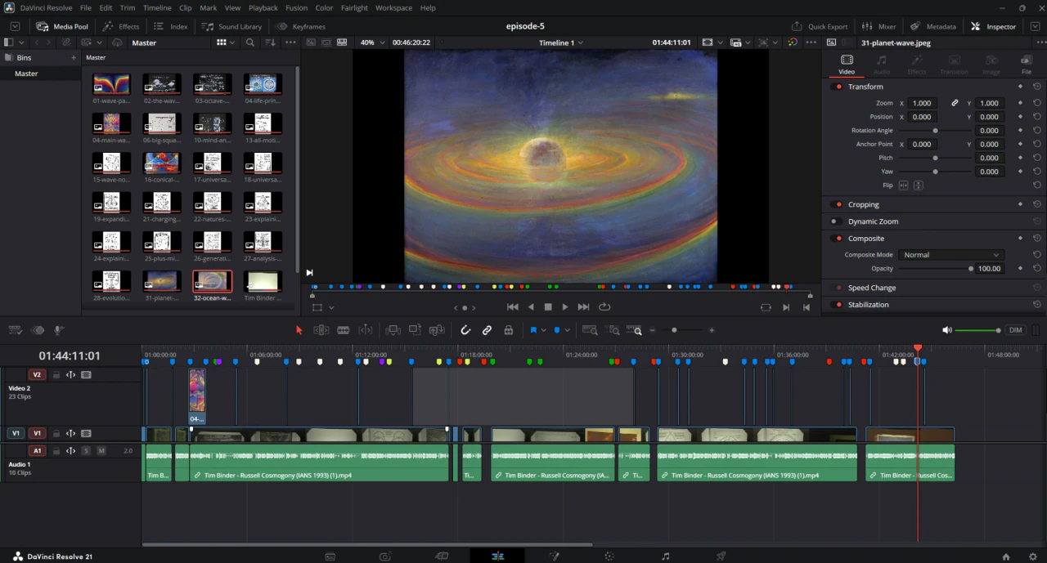Open the Fairlight menu

pos(354,7)
